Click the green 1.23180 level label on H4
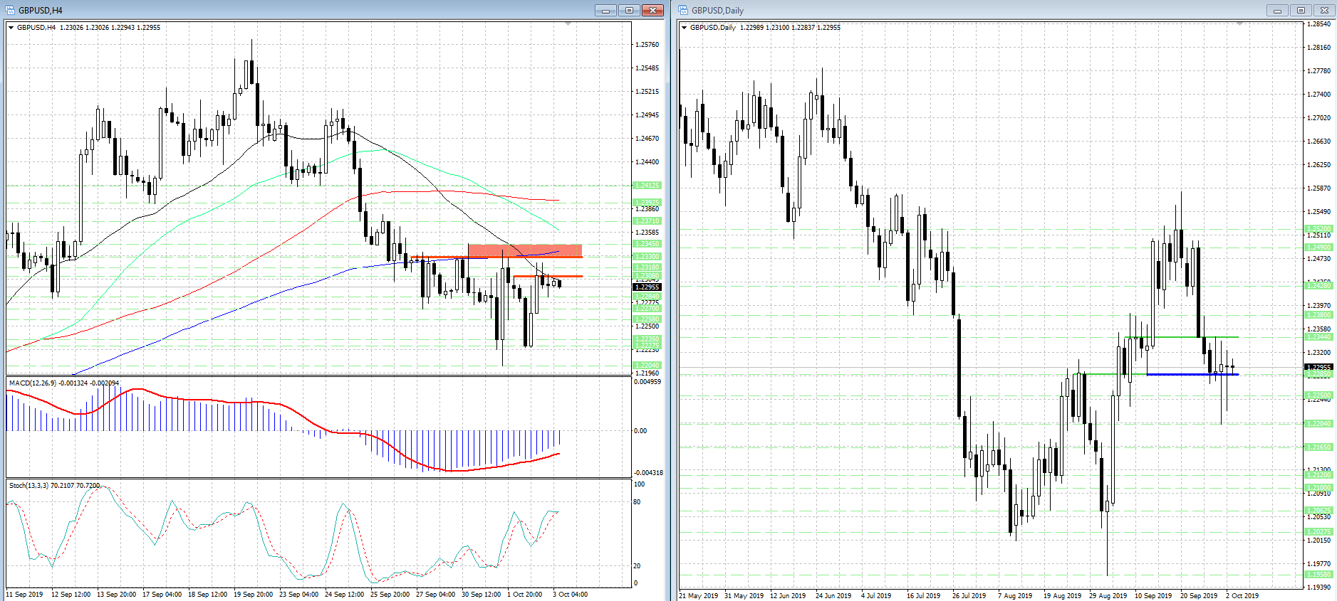 647,267
